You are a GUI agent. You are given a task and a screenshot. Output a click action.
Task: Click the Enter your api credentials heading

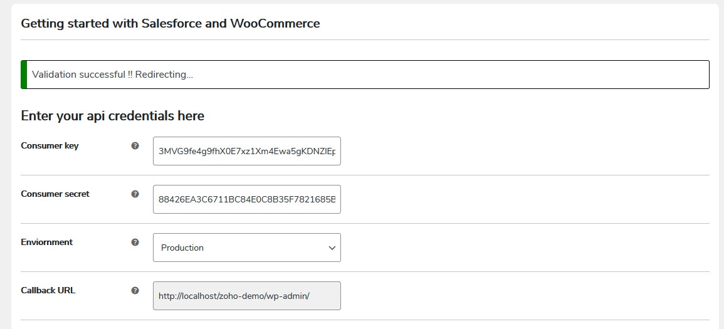(x=113, y=116)
